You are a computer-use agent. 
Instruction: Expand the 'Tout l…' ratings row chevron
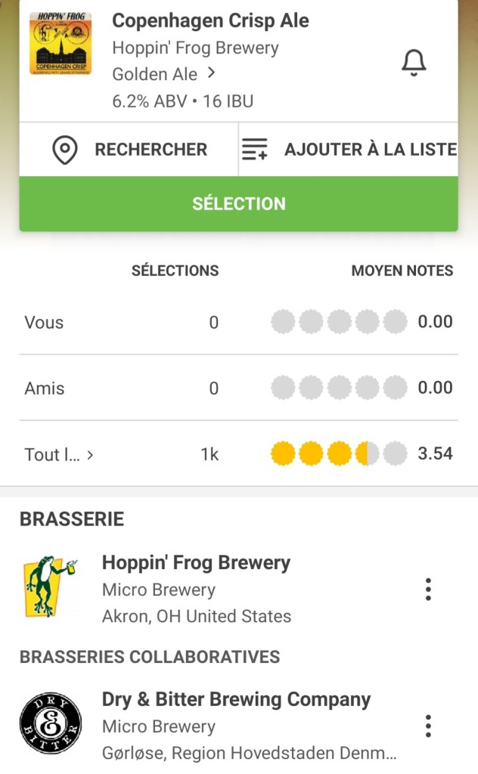(91, 455)
